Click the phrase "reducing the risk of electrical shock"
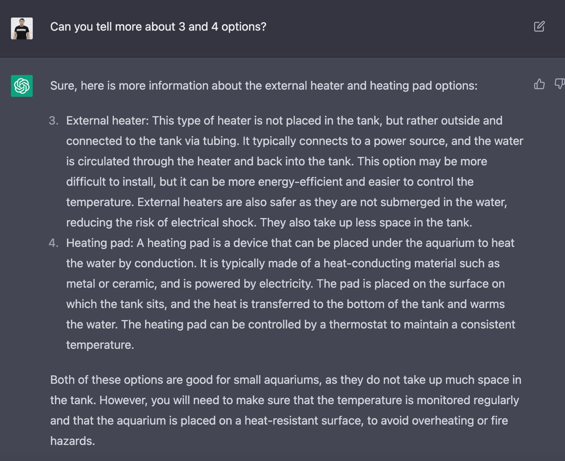This screenshot has width=565, height=461. click(161, 222)
